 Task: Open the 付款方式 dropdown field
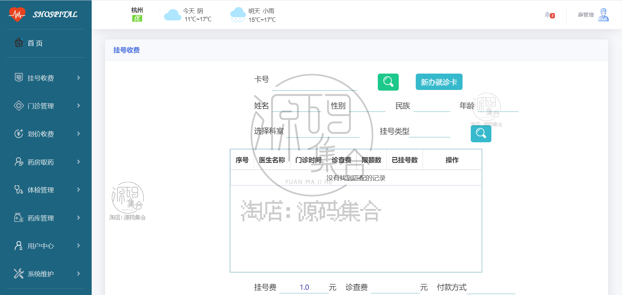(491, 287)
